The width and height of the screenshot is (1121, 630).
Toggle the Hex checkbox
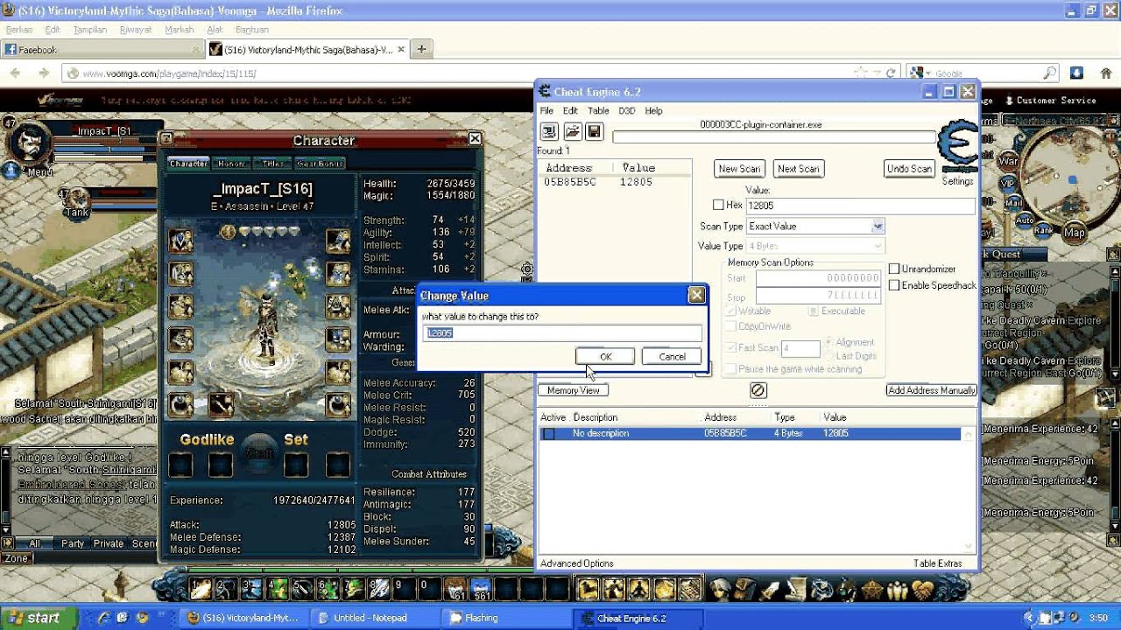718,205
